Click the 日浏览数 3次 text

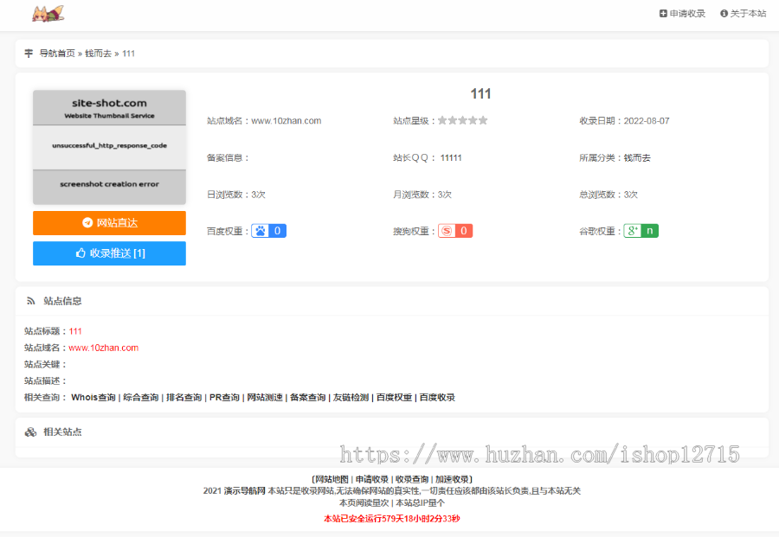click(236, 195)
